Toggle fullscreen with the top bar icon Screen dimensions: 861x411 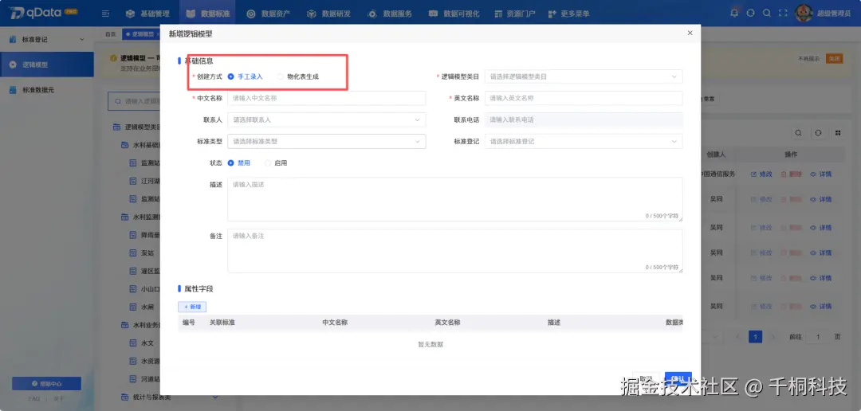click(783, 13)
